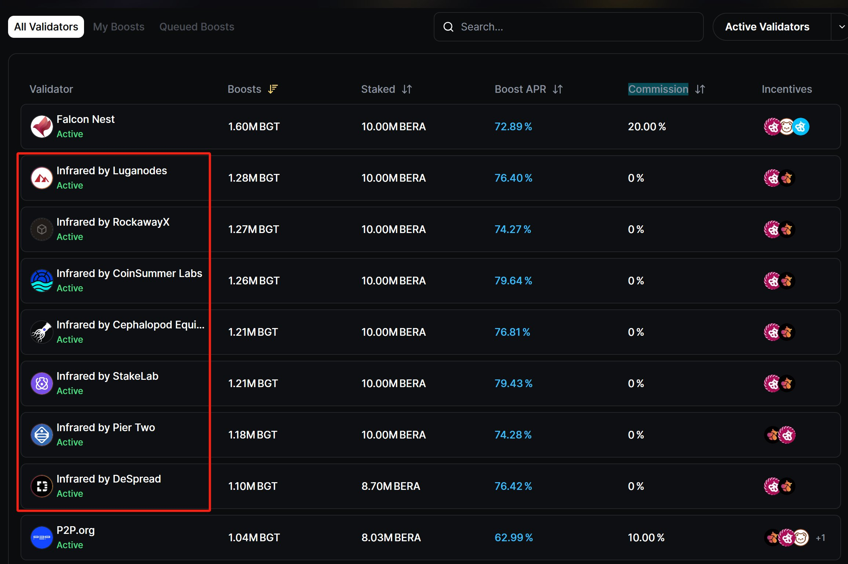Click the DeSpread validator logo icon
The image size is (848, 564).
(x=41, y=486)
